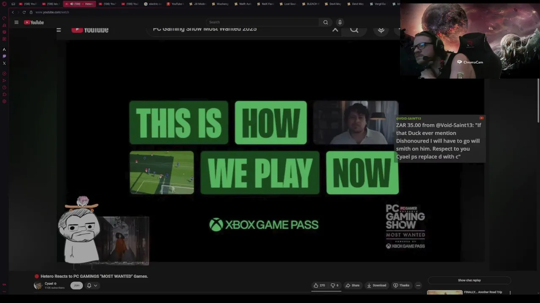This screenshot has width=540, height=303.
Task: Open the GX Control speedometer sidebar icon
Action: pos(4,19)
